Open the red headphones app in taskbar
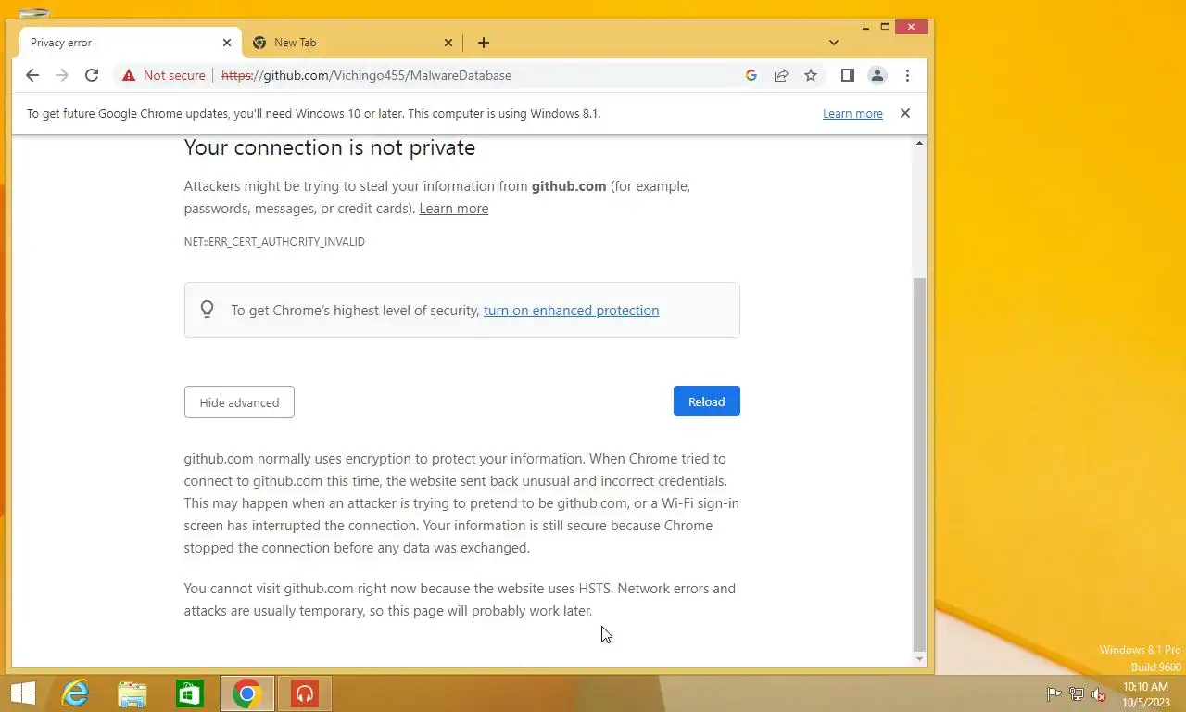Image resolution: width=1186 pixels, height=712 pixels. pos(305,693)
